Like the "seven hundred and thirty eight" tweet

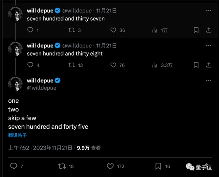tap(114, 65)
